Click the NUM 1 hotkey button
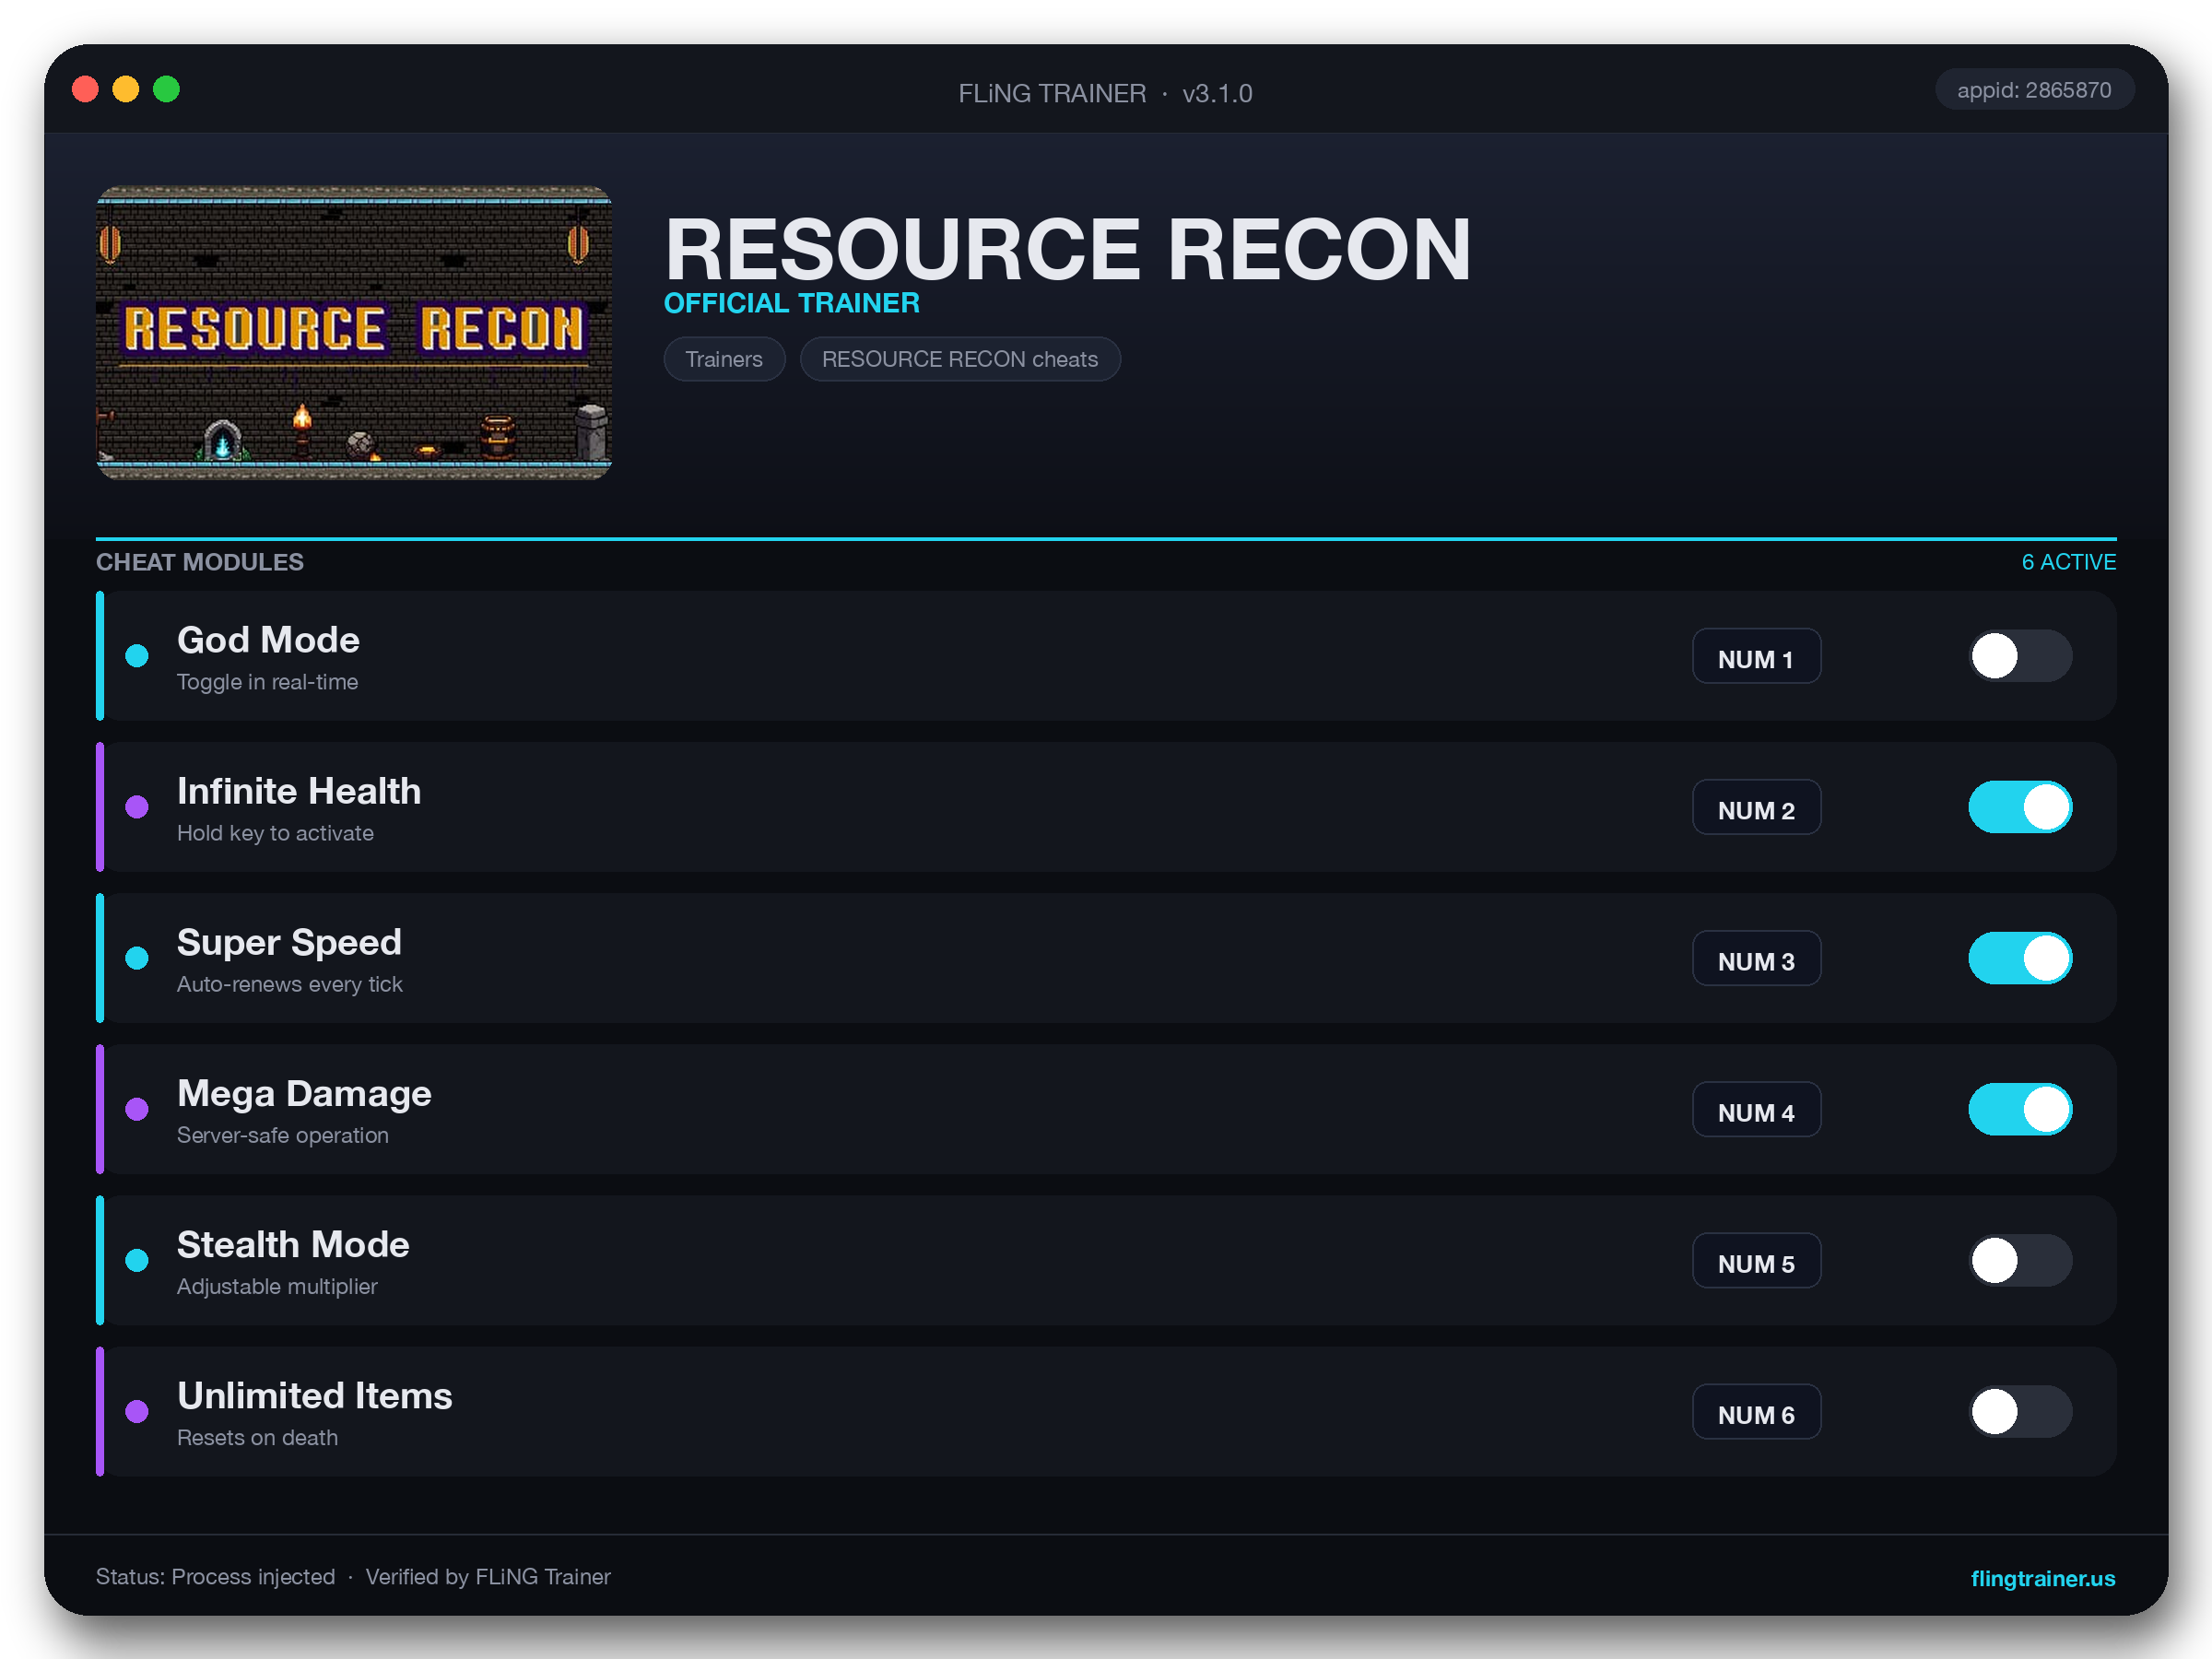2212x1659 pixels. tap(1756, 656)
